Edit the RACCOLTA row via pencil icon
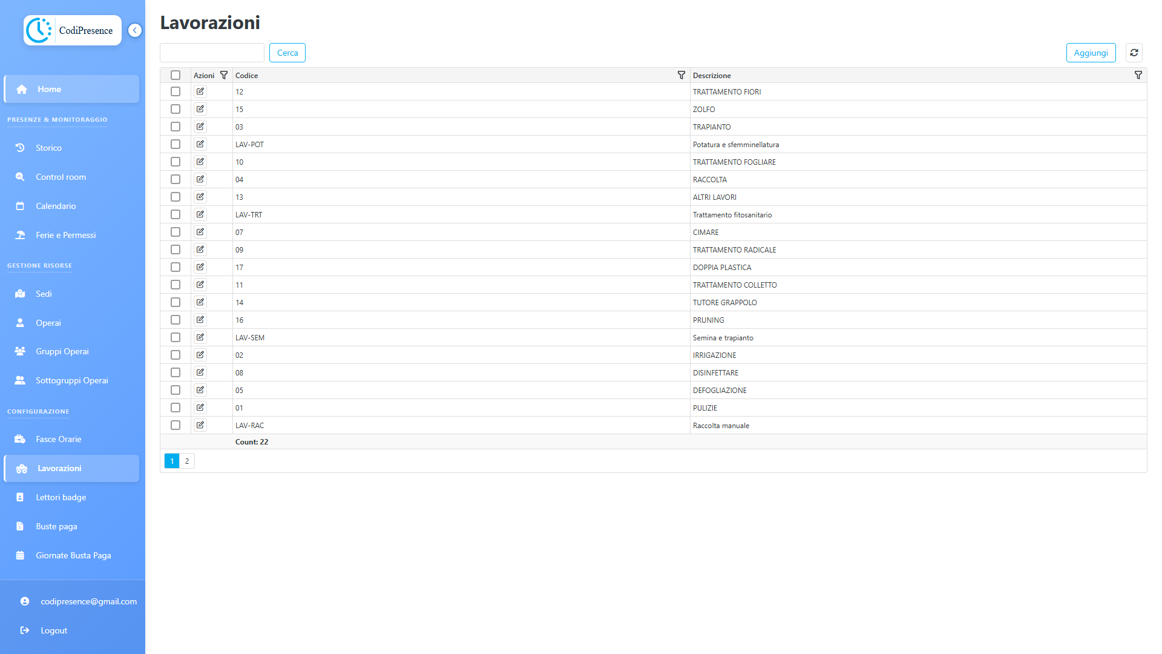Screen dimensions: 1162x654 point(200,179)
